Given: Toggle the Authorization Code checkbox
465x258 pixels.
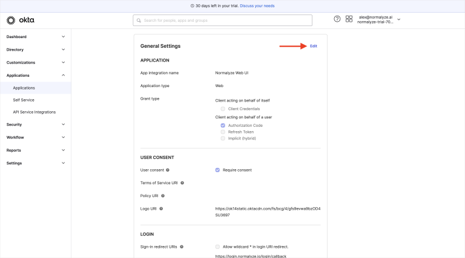Looking at the screenshot, I should (223, 125).
